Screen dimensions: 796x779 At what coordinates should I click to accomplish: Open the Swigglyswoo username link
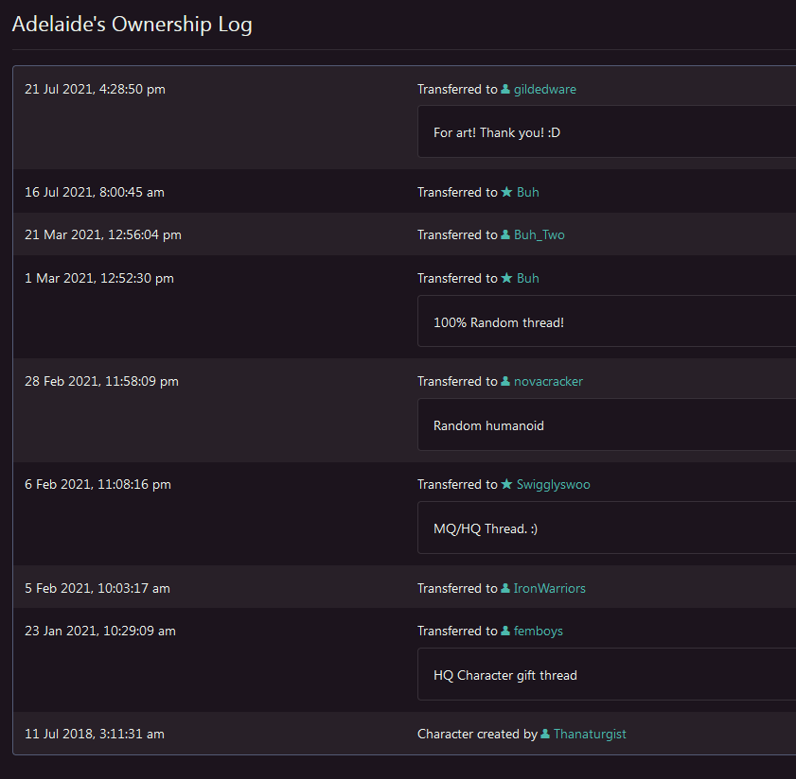(x=553, y=484)
